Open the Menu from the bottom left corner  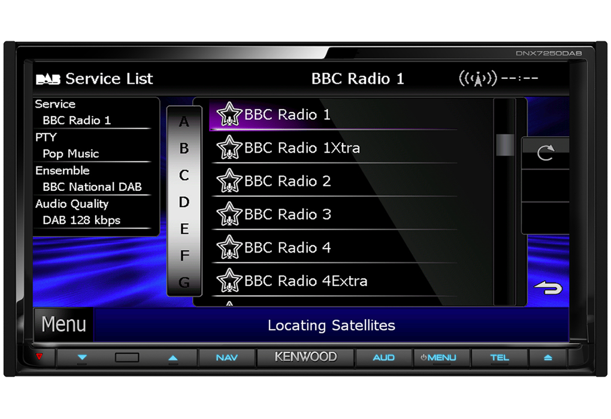63,324
